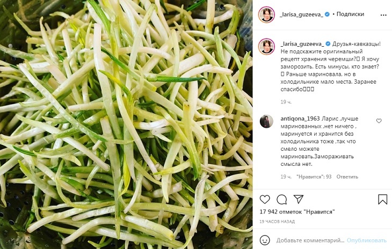Click verified badge next to header username
Viewport: 392px width, 249px height.
pyautogui.click(x=327, y=14)
